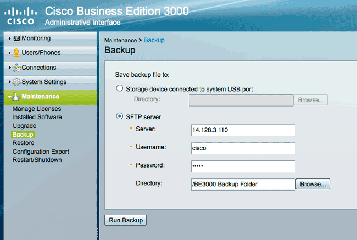This screenshot has width=357, height=240.
Task: Focus the SFTP Directory field
Action: point(243,185)
